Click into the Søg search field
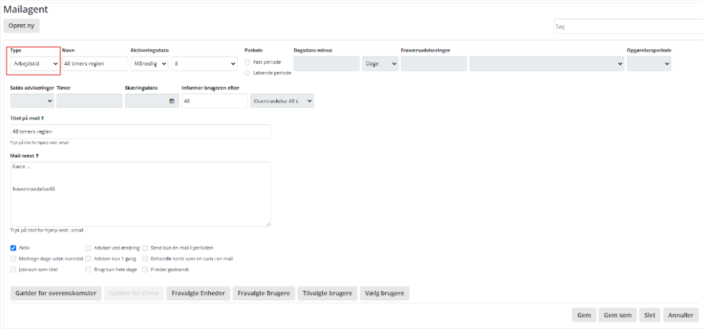This screenshot has height=329, width=703. [625, 26]
